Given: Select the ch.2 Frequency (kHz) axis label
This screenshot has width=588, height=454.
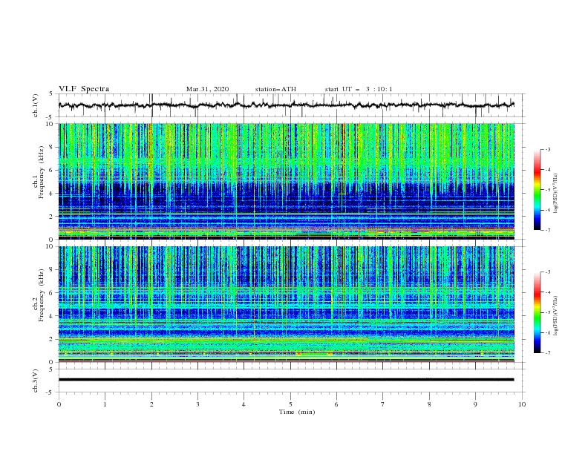Looking at the screenshot, I should [x=38, y=295].
